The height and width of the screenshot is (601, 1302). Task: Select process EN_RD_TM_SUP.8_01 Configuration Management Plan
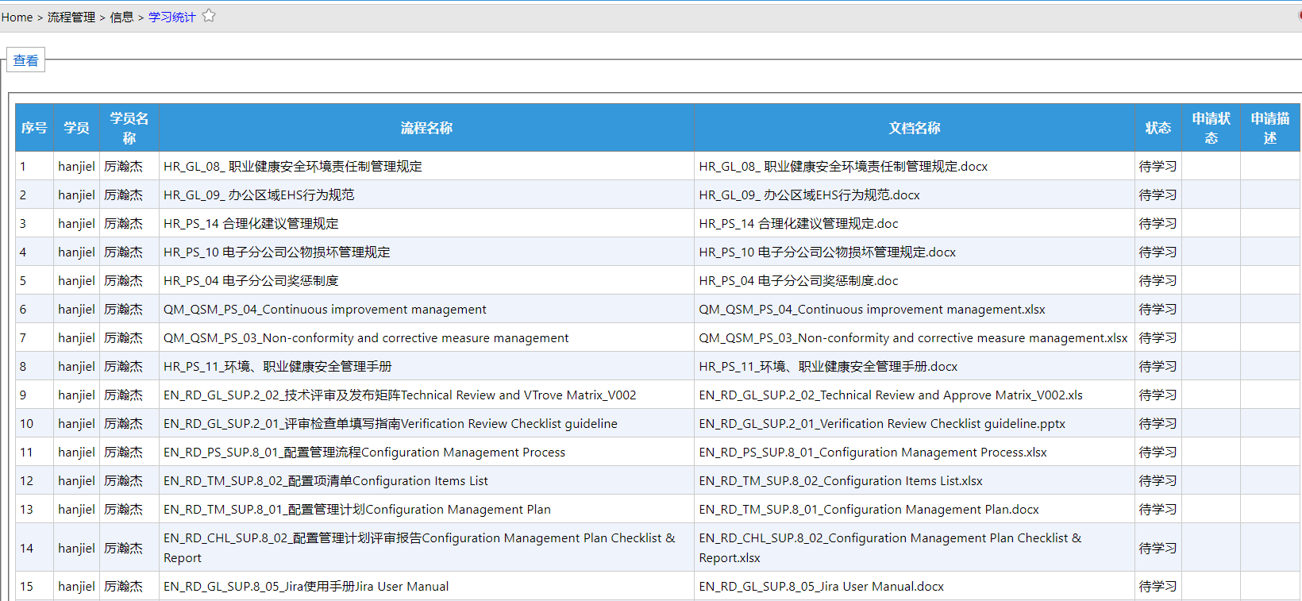pyautogui.click(x=357, y=510)
